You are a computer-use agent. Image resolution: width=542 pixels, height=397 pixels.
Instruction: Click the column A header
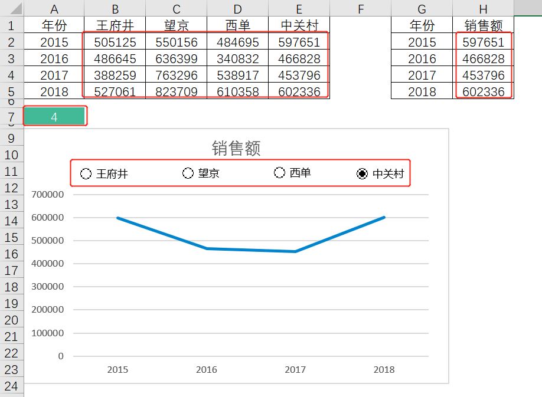tap(54, 9)
